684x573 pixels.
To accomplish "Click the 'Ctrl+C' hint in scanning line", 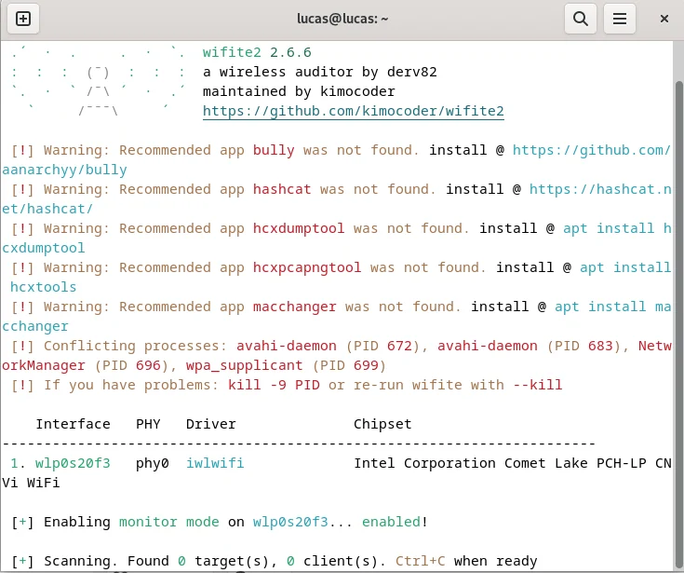I will 420,561.
